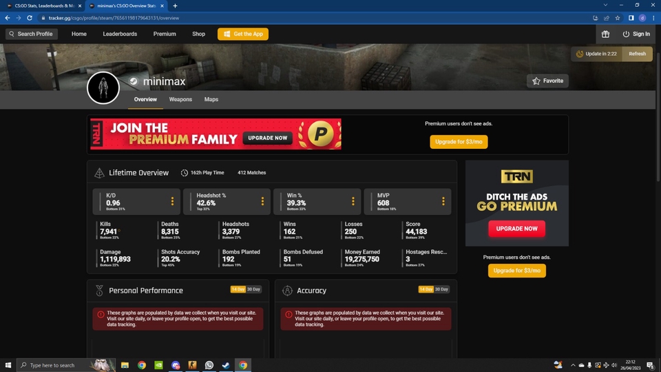Open Steam from taskbar
This screenshot has height=372, width=661.
(226, 365)
